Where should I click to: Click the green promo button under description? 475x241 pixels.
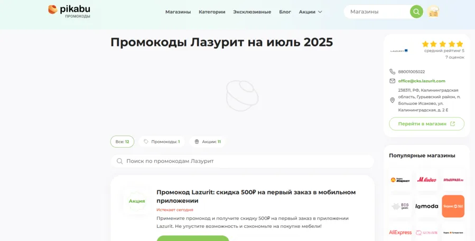(x=193, y=238)
